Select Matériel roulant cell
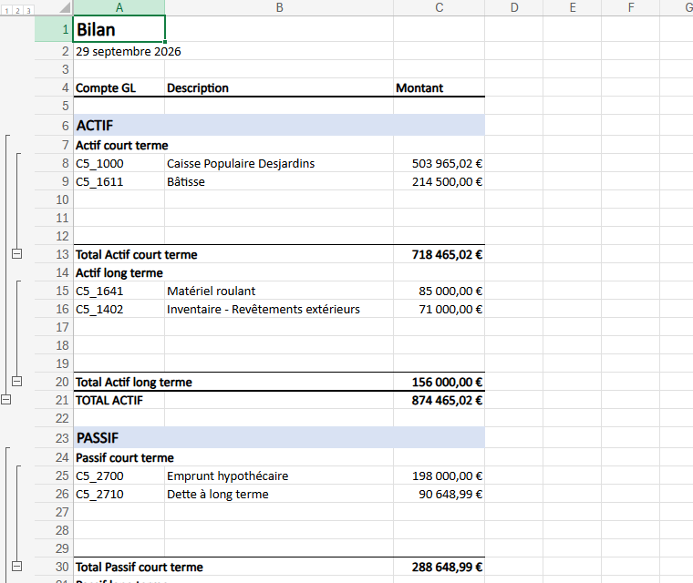Viewport: 693px width, 583px height. pos(279,291)
